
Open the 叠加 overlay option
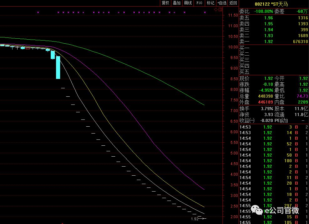177,3
